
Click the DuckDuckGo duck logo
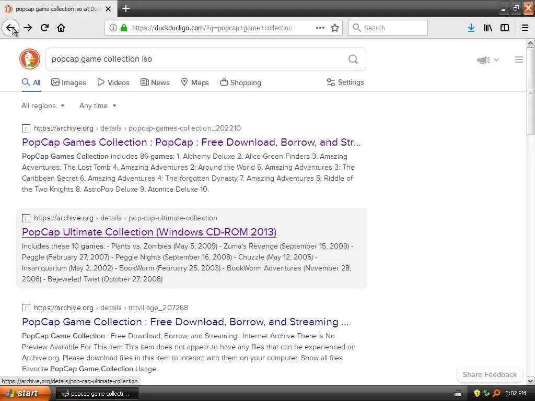click(30, 59)
